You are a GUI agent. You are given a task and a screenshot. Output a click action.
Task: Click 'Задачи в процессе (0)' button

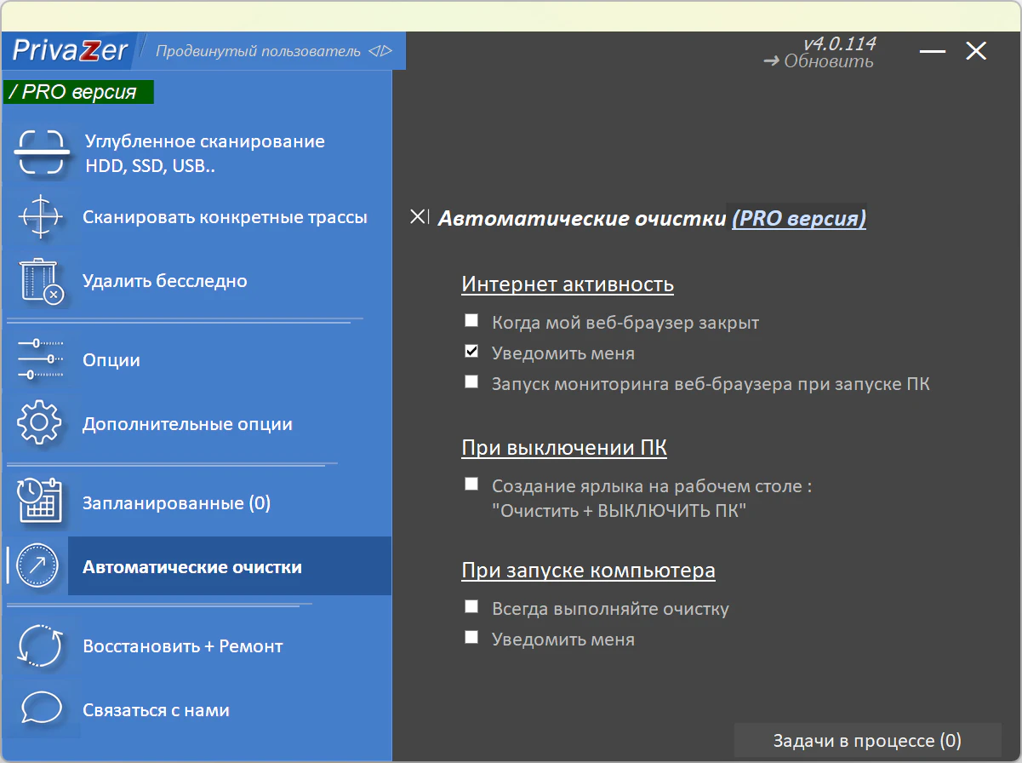(x=867, y=741)
